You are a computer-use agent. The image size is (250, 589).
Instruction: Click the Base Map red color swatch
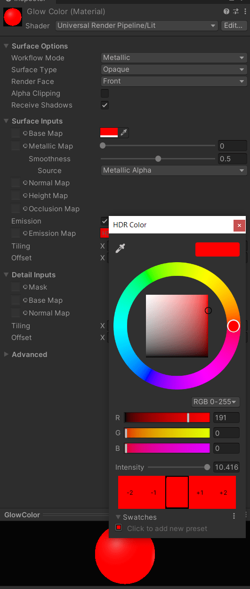click(109, 133)
